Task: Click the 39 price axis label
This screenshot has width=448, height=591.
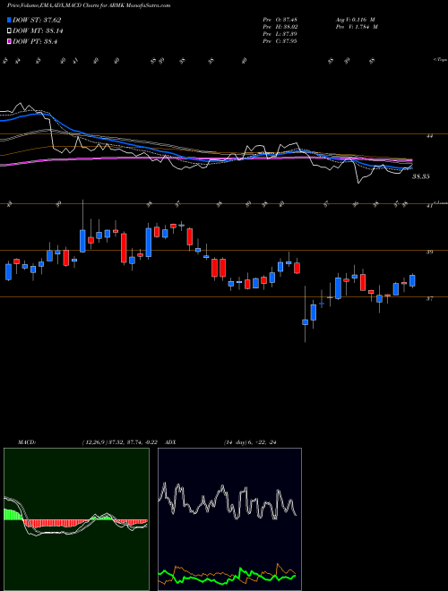Action: click(429, 253)
